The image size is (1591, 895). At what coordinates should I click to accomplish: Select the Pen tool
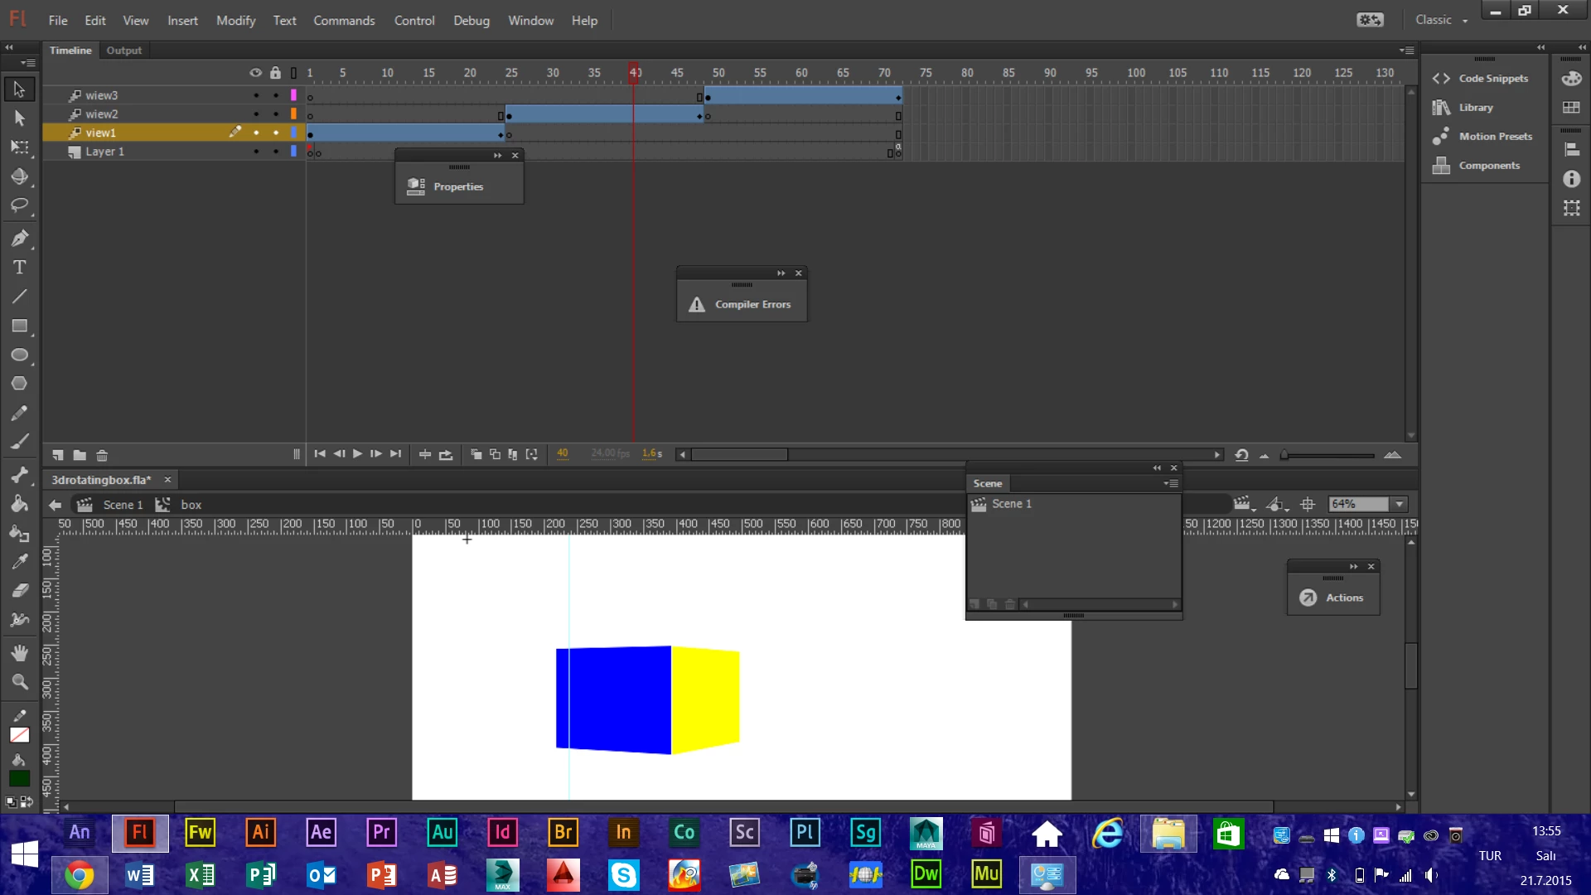tap(20, 239)
